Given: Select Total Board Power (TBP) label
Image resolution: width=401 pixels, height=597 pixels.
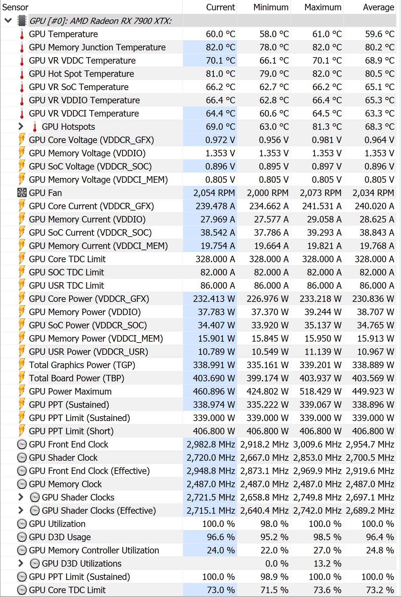Looking at the screenshot, I should pyautogui.click(x=77, y=378).
